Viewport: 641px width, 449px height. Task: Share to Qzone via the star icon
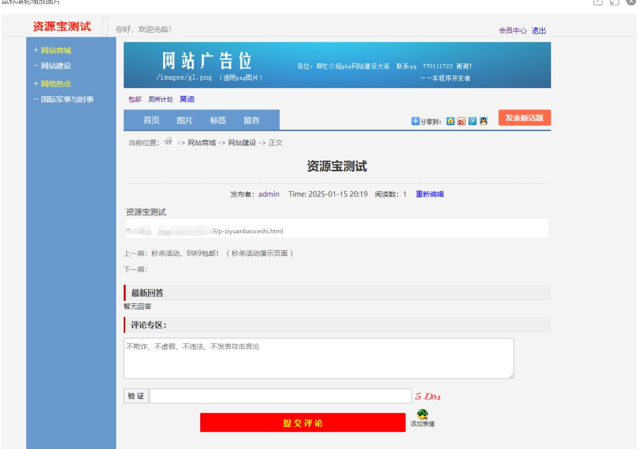[451, 121]
